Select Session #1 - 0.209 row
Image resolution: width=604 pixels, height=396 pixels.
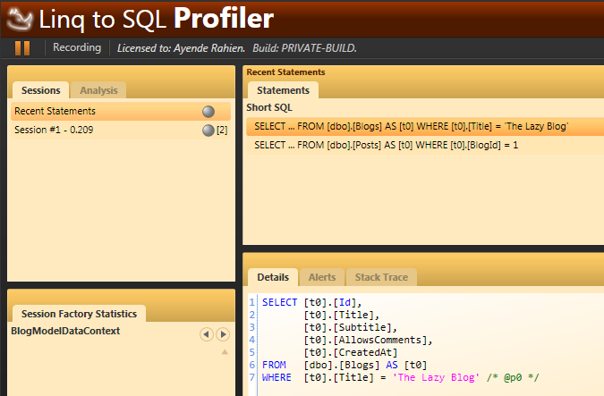click(121, 131)
